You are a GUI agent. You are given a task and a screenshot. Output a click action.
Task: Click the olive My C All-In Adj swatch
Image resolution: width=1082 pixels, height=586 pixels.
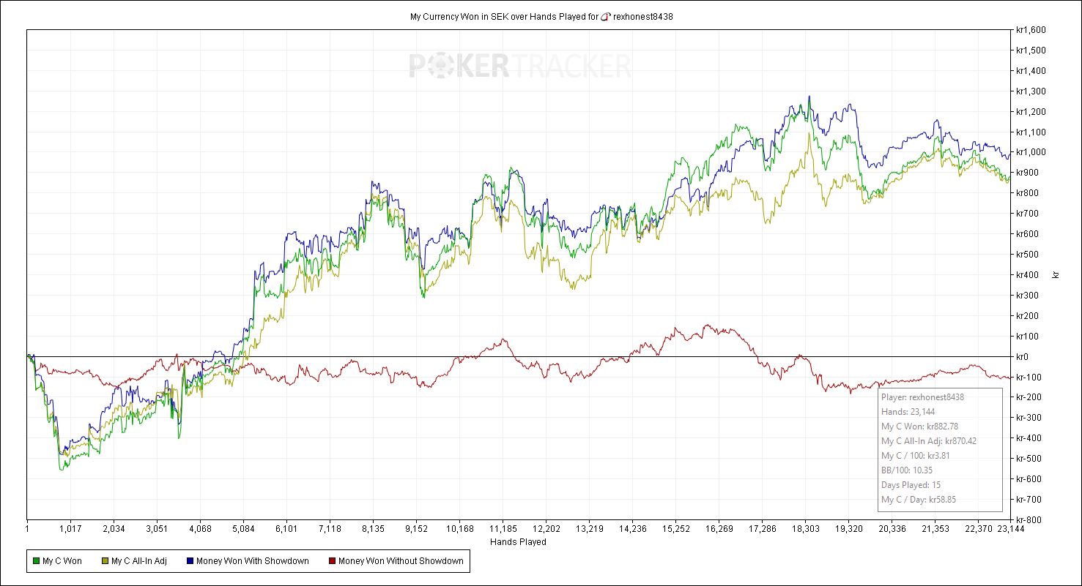tap(105, 561)
